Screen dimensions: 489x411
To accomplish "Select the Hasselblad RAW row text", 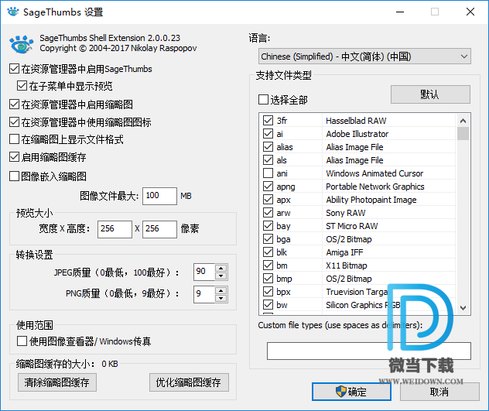I will tap(356, 121).
